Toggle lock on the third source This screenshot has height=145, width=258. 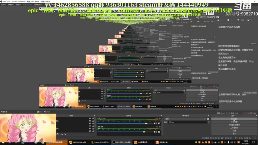click(93, 123)
